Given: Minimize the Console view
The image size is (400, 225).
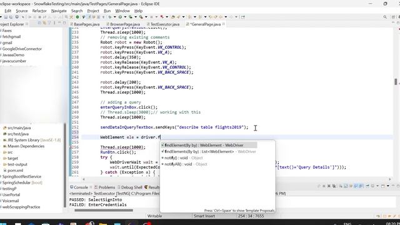Looking at the screenshot, I should (x=393, y=186).
